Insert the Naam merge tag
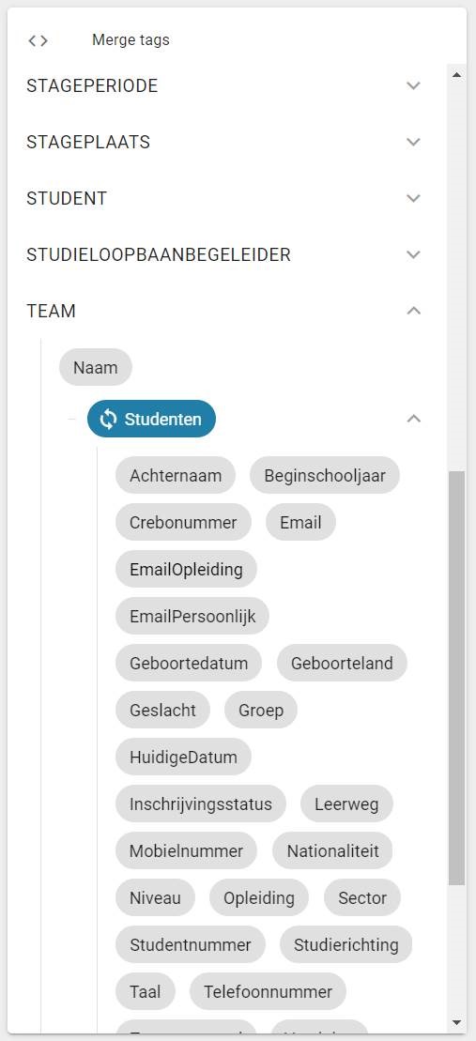 click(x=96, y=367)
